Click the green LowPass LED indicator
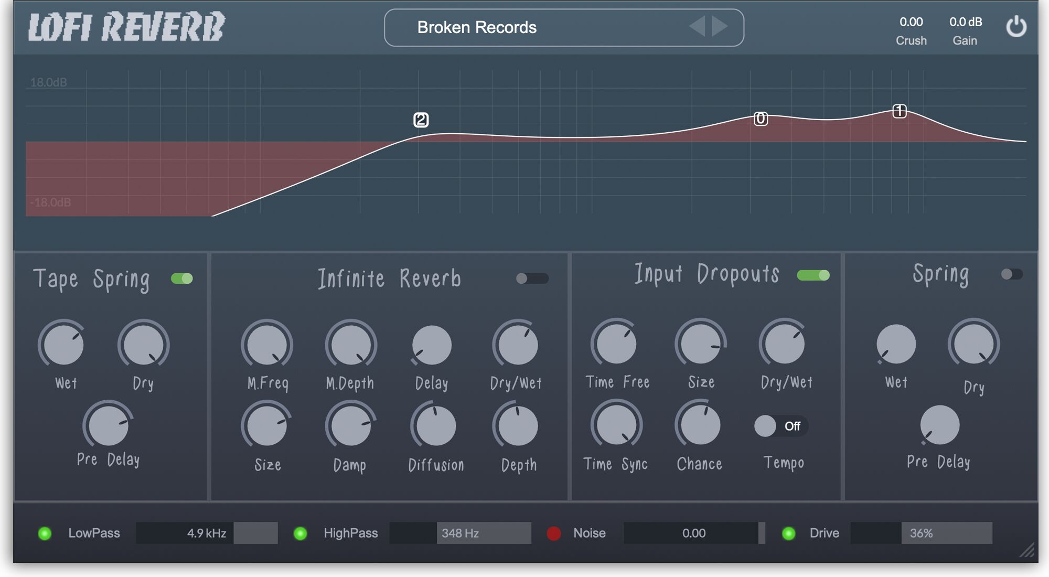 pos(46,533)
